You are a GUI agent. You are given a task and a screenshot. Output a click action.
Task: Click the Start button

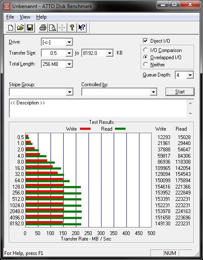pyautogui.click(x=180, y=92)
